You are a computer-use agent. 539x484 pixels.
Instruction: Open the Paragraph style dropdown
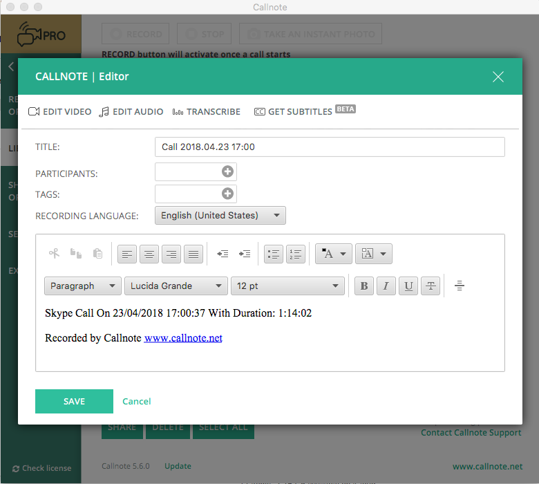click(x=82, y=286)
